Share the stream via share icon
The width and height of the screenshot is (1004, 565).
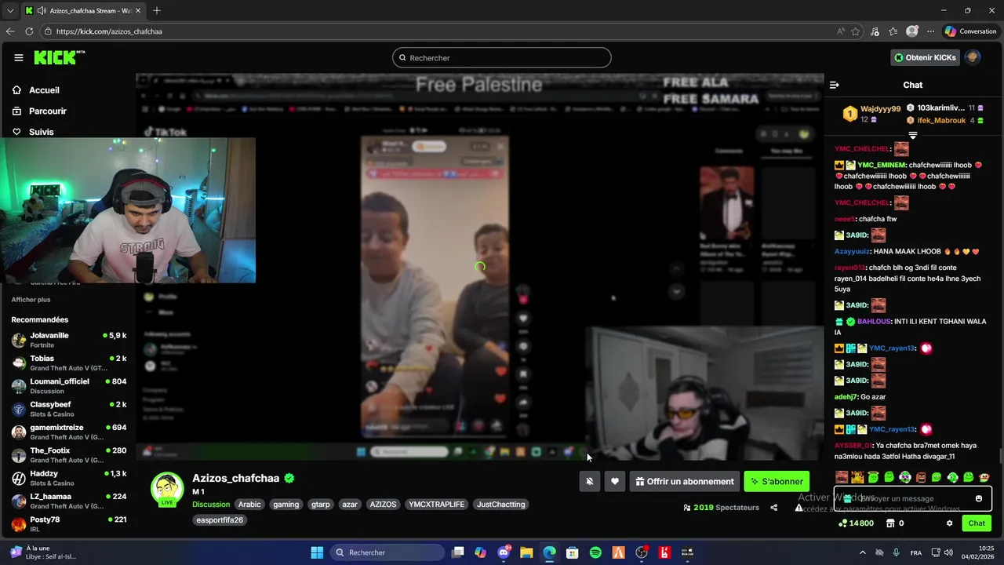pos(774,508)
